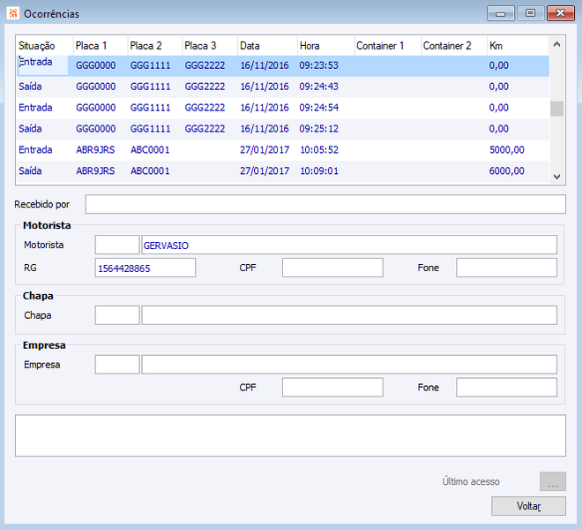Click the Ocorrências app icon in title bar
This screenshot has height=529, width=582.
click(13, 13)
